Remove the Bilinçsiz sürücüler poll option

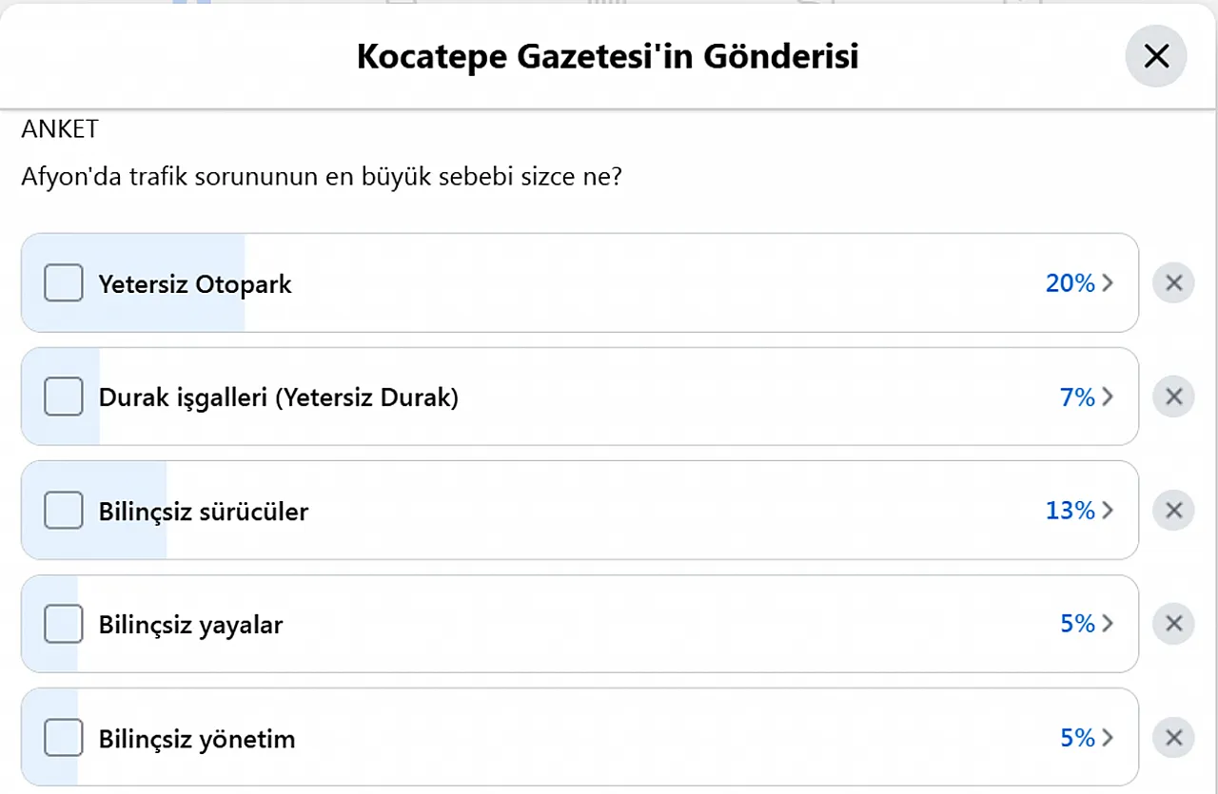coord(1173,511)
